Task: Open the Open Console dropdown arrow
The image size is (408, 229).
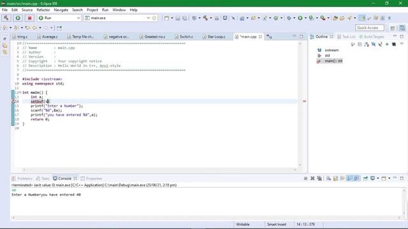Action: click(390, 178)
